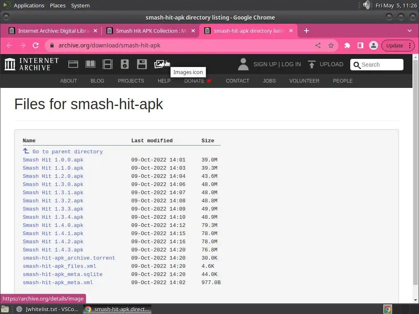Click the site lock icon

52,45
